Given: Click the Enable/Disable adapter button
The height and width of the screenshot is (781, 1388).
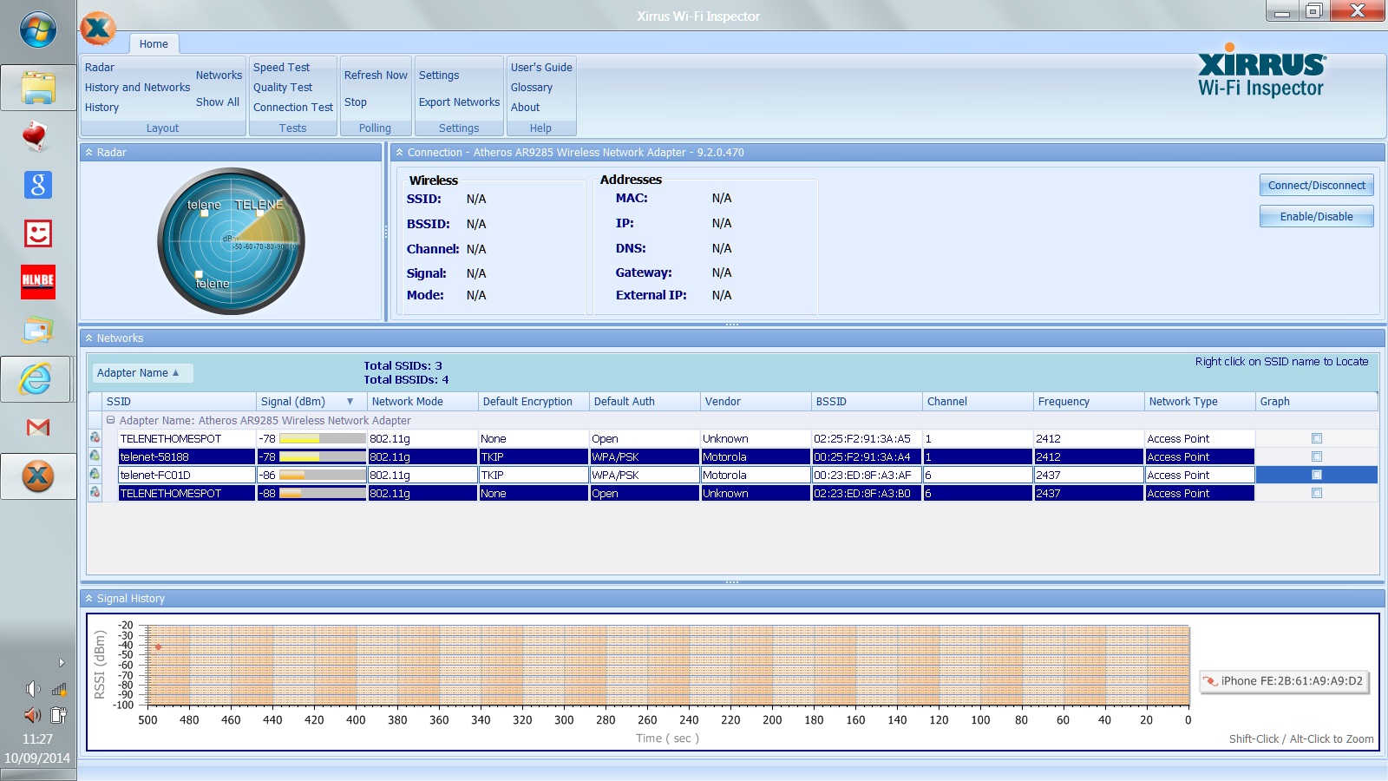Looking at the screenshot, I should click(x=1316, y=217).
